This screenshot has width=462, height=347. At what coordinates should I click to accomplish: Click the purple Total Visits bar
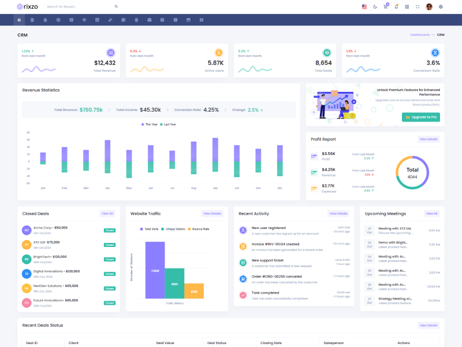(x=155, y=270)
